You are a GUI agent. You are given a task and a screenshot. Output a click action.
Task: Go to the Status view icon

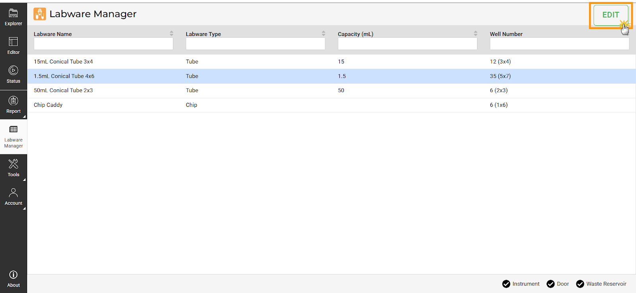[13, 71]
